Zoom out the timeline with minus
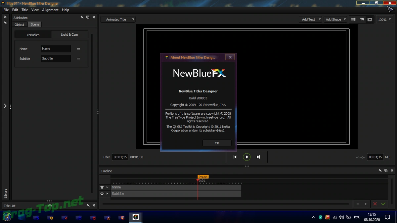This screenshot has width=397, height=223. [358, 204]
